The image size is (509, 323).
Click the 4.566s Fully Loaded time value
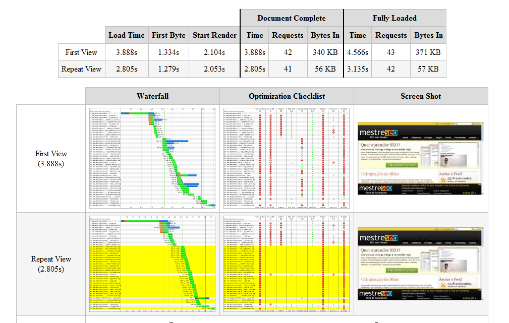(357, 52)
